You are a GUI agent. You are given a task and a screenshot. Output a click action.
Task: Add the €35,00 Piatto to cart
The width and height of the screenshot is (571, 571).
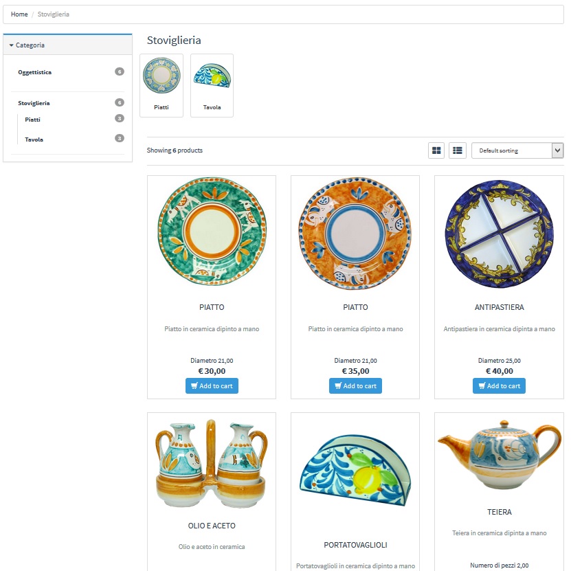point(355,386)
